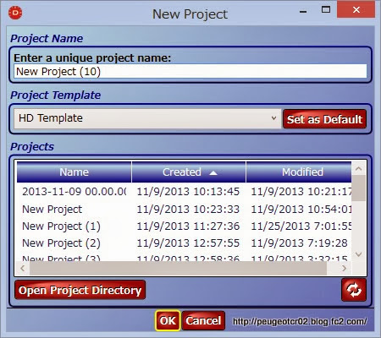Image resolution: width=381 pixels, height=338 pixels.
Task: Click created date 11/9/2013 10:23:33
Action: [188, 210]
